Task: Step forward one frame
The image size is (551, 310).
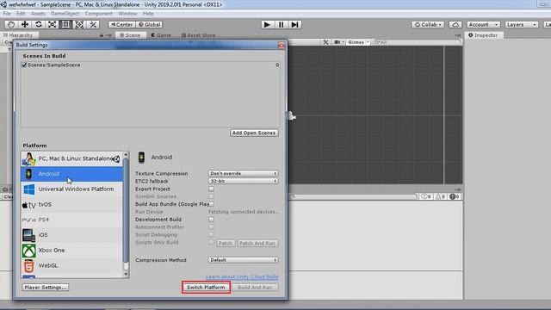Action: (x=294, y=25)
